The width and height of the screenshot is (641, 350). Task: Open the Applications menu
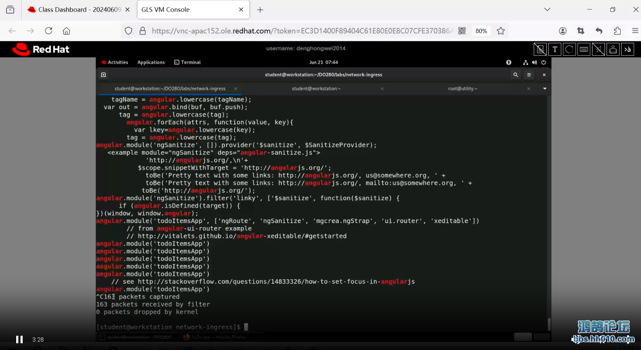tap(151, 62)
